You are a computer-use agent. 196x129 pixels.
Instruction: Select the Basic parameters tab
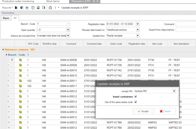coord(6,18)
